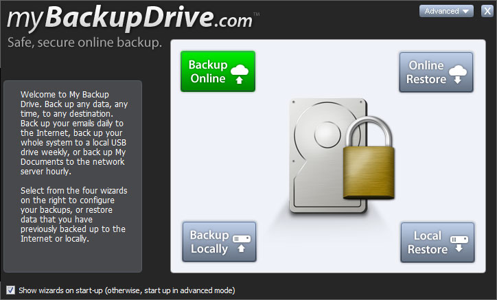Click the myBackupDrive.com logo
Screen dimensions: 497x300
click(130, 18)
